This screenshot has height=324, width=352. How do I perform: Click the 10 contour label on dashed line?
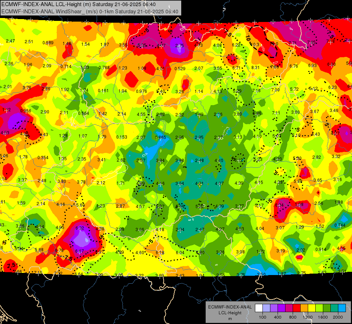248,38
